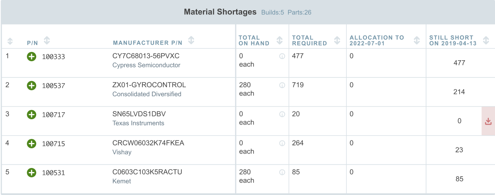This screenshot has height=195, width=495.
Task: Click the Texas Instruments manufacturer link
Action: [138, 123]
